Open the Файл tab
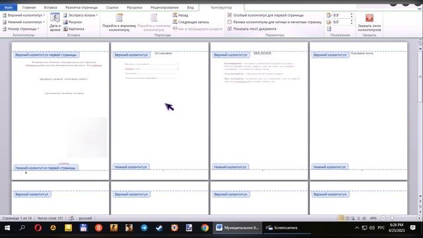Image resolution: width=423 pixels, height=238 pixels. [x=9, y=7]
